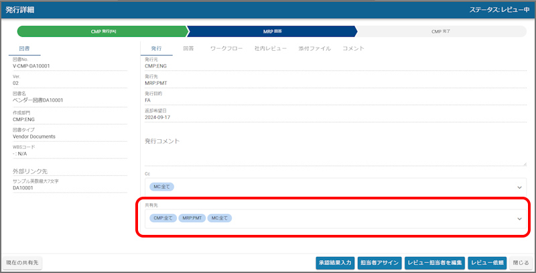Click the MC:全て chip in Cc field
The width and height of the screenshot is (536, 273).
[x=161, y=187]
